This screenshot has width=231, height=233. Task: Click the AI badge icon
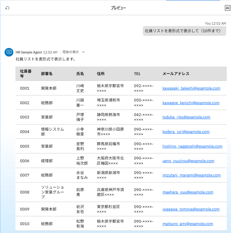pyautogui.click(x=227, y=8)
